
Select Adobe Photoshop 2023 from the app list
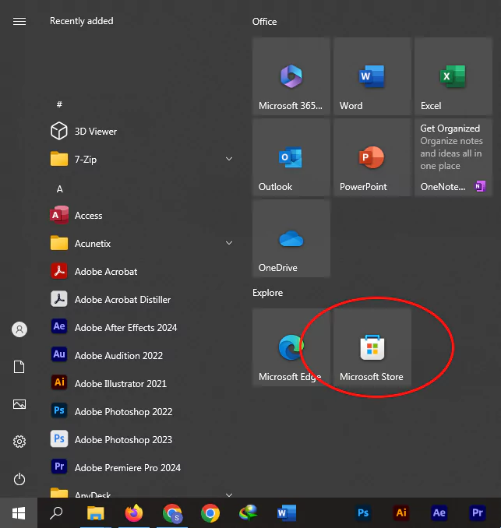tap(123, 440)
